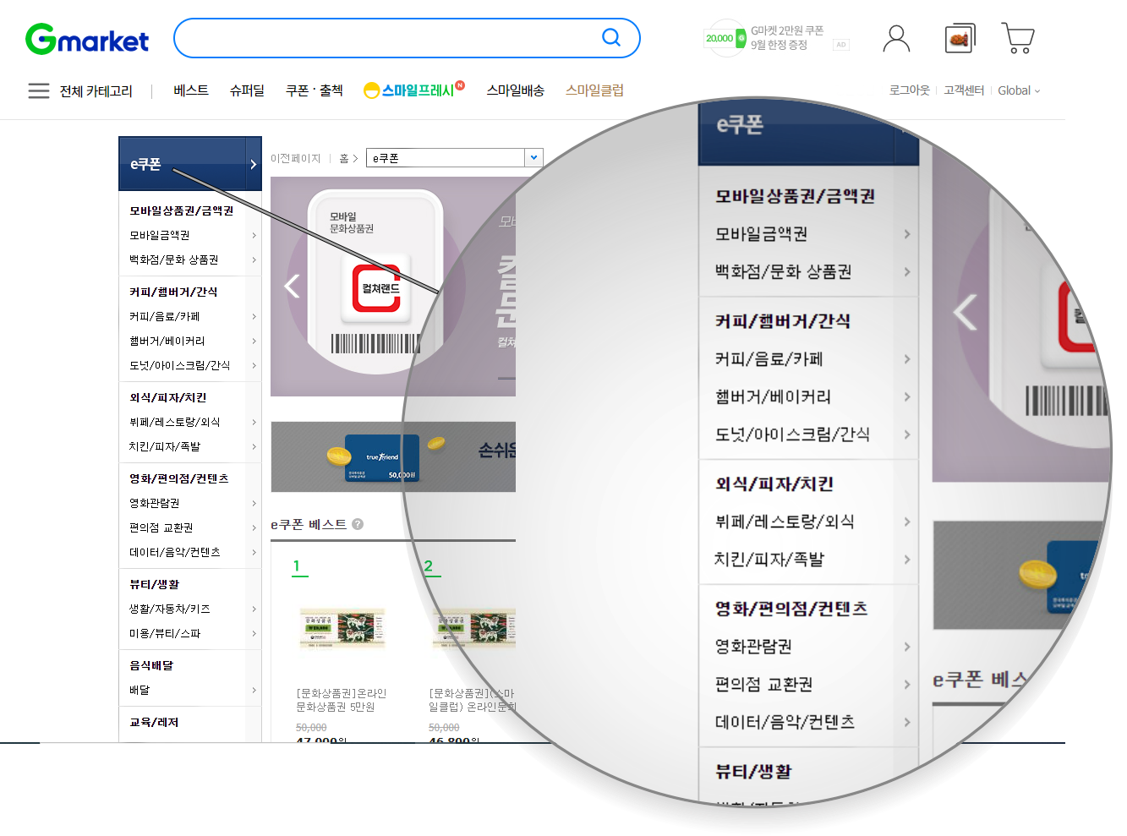Expand the 모바일금액권 row chevron
Screen dimensions: 1127x836
pyautogui.click(x=254, y=235)
